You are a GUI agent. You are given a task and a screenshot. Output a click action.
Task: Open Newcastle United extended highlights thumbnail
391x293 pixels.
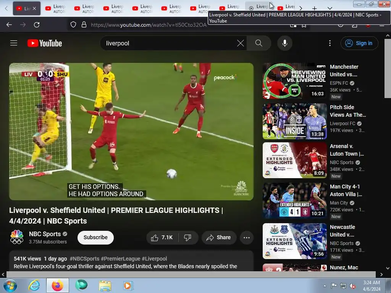(x=294, y=241)
